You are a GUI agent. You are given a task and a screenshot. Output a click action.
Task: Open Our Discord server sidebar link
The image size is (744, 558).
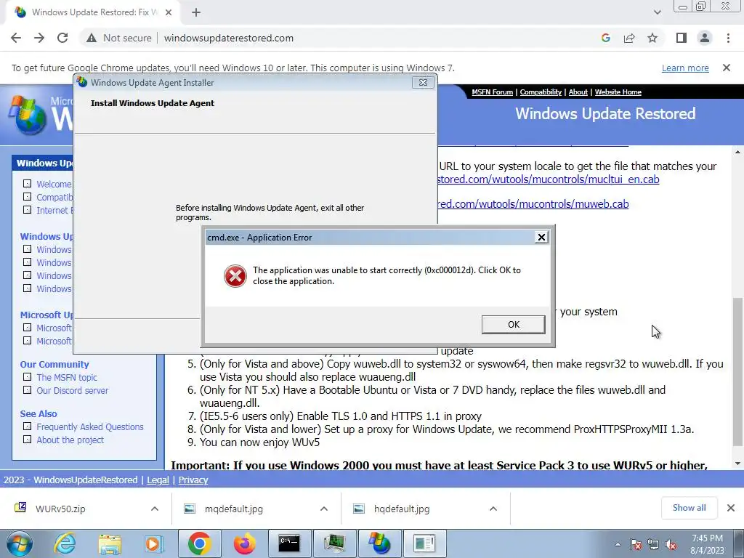[73, 390]
